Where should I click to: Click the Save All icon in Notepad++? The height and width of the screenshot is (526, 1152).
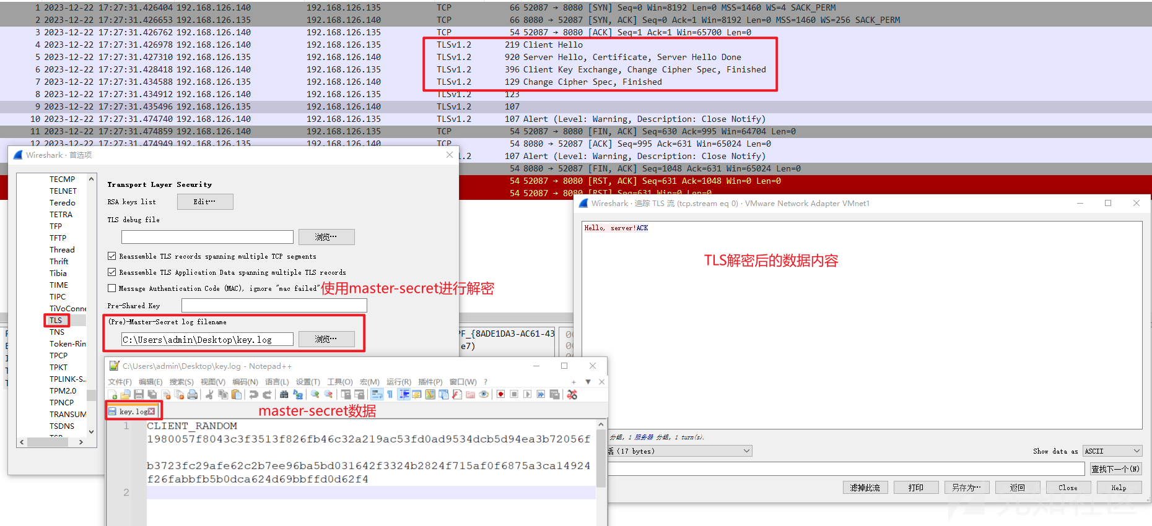pos(152,394)
